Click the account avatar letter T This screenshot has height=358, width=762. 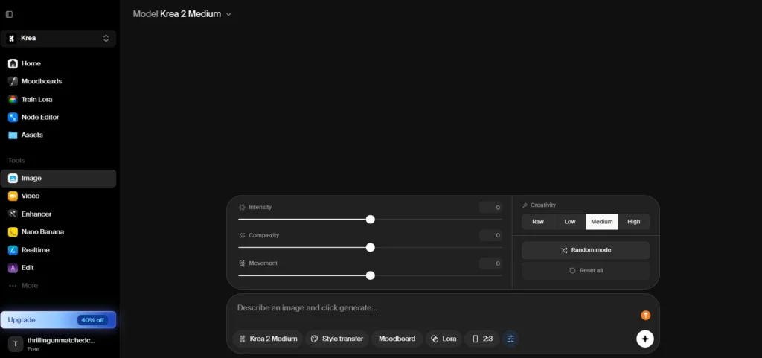[16, 345]
